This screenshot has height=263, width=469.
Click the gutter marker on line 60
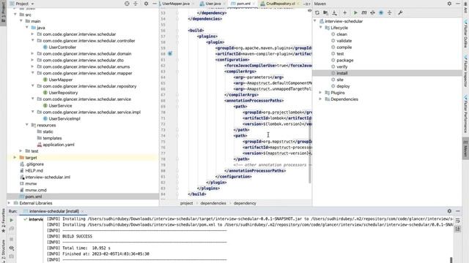(x=169, y=53)
